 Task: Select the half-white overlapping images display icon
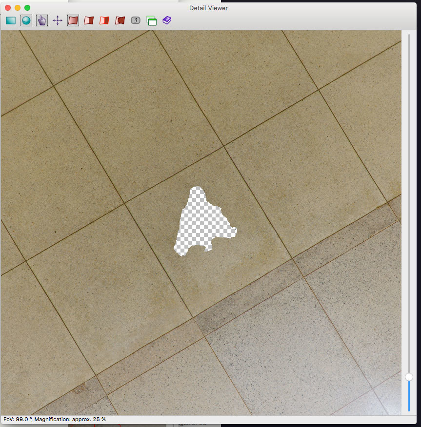tap(89, 20)
